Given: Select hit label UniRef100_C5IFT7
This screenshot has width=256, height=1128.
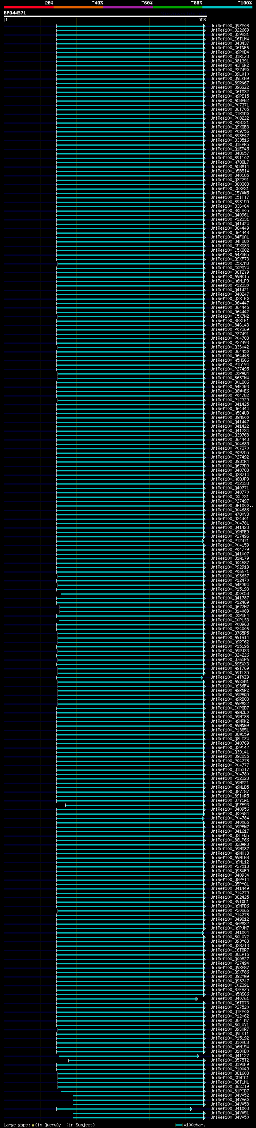Looking at the screenshot, I should coord(229,198).
